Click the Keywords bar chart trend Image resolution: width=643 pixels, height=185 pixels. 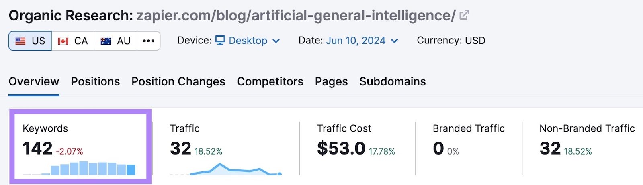point(92,168)
